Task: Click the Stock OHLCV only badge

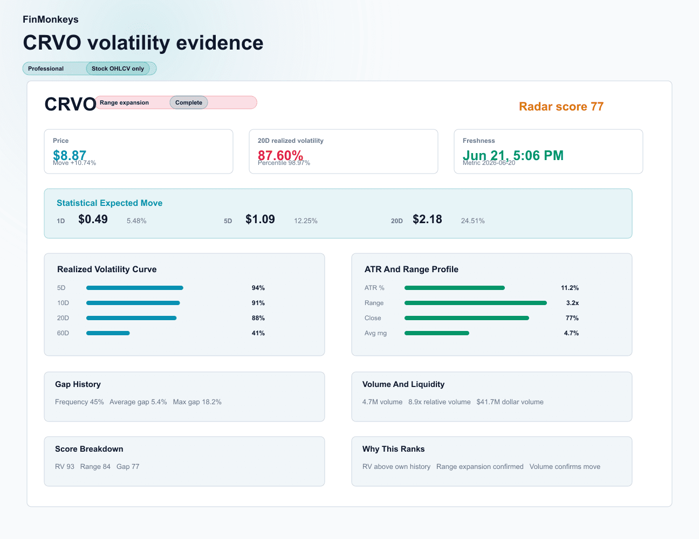Action: tap(118, 68)
